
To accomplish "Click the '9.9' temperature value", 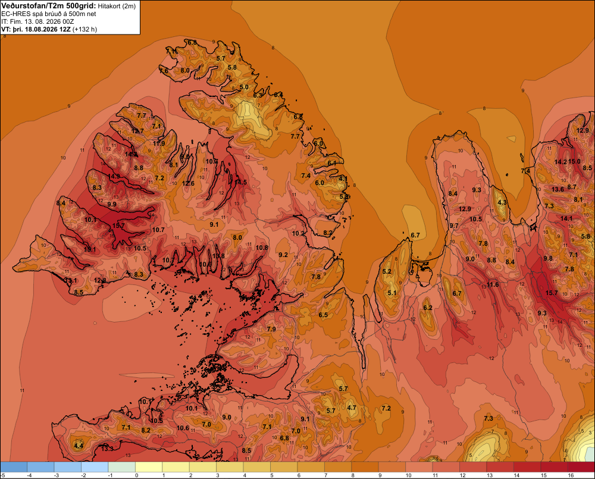I will [x=112, y=204].
